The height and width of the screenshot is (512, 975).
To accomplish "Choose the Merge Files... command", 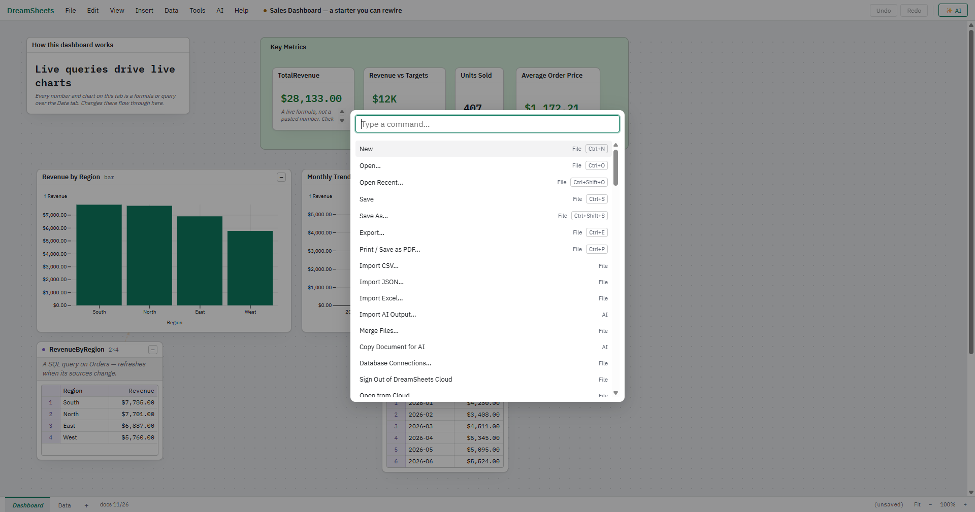I will (483, 331).
